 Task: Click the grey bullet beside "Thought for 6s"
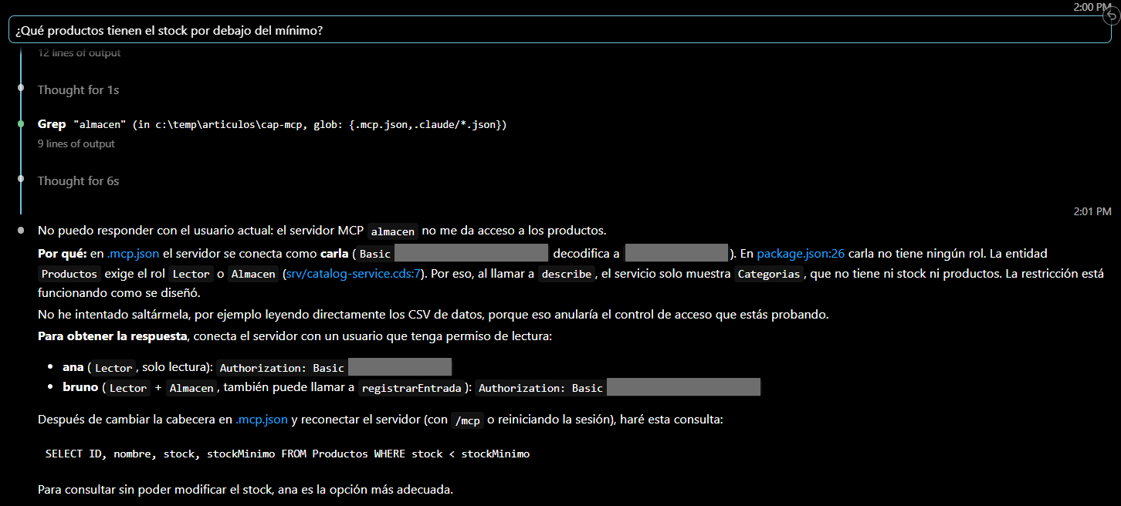coord(22,179)
